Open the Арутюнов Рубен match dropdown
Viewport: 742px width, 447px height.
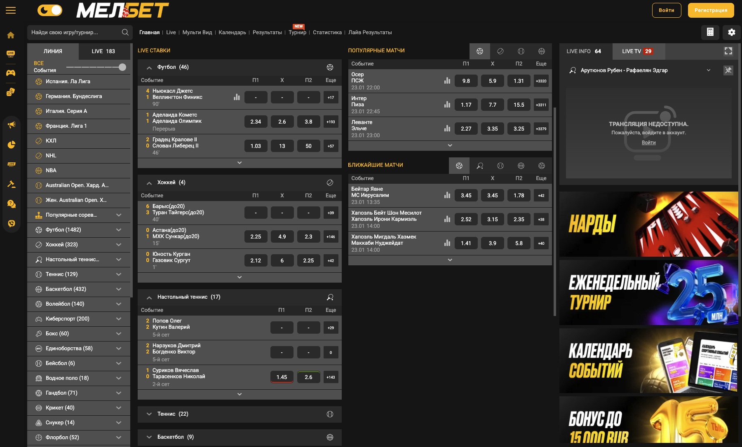(708, 70)
